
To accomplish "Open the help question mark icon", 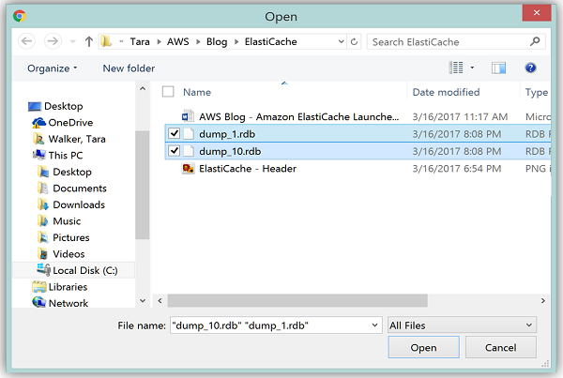I will tap(530, 68).
